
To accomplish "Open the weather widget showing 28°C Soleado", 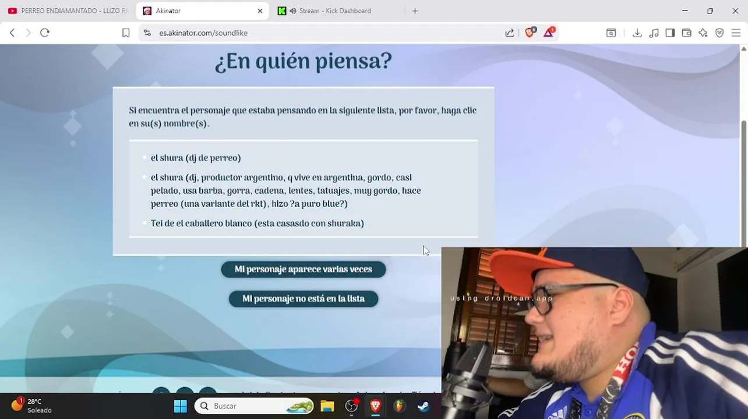I will (32, 406).
